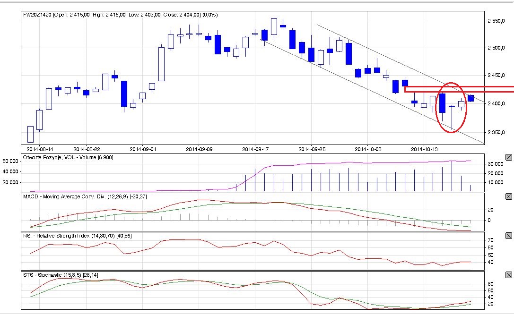Click the MACD Moving Average panel title
This screenshot has height=315, width=514.
pos(85,197)
